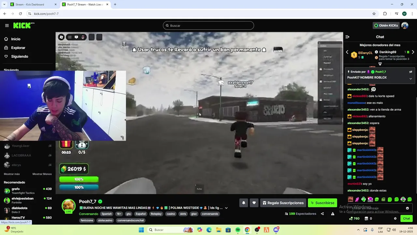This screenshot has width=417, height=235.
Task: Click the LACOBRAAA followed channel
Action: coord(28,155)
